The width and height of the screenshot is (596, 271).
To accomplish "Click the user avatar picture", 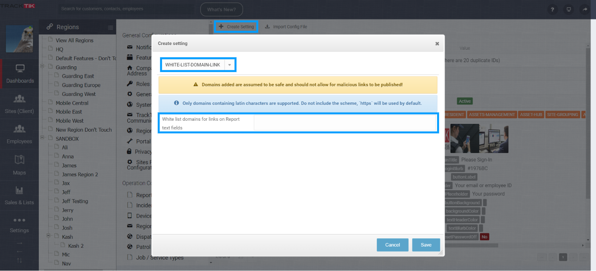I will click(19, 38).
